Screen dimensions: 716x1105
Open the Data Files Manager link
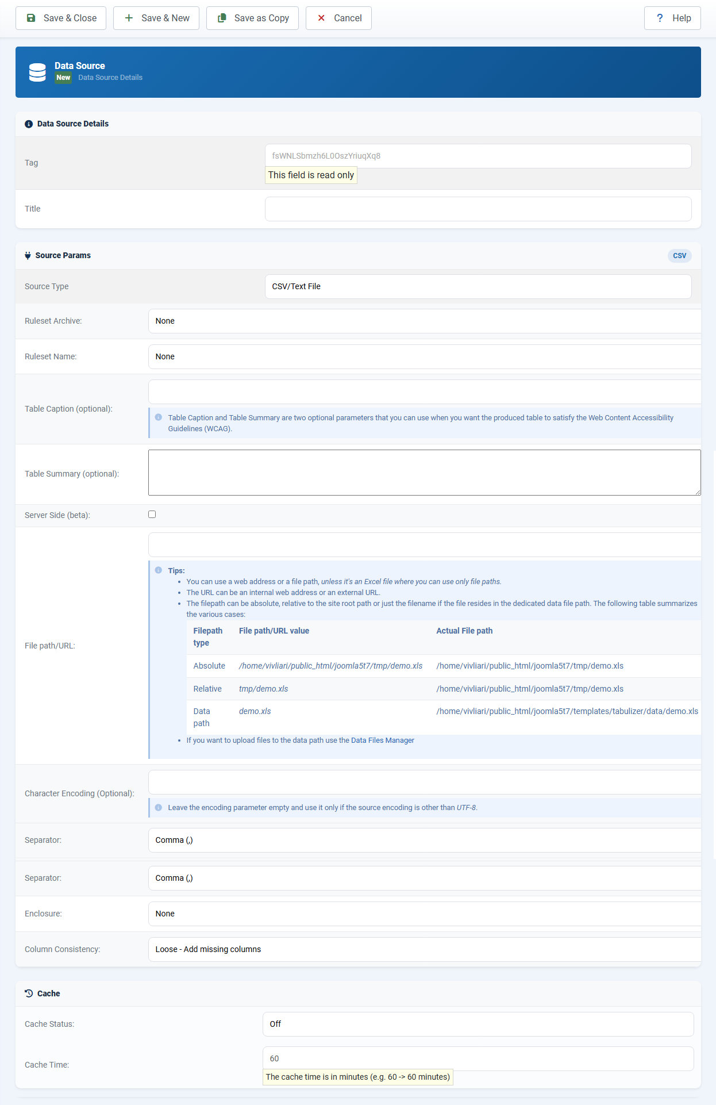[x=383, y=740]
